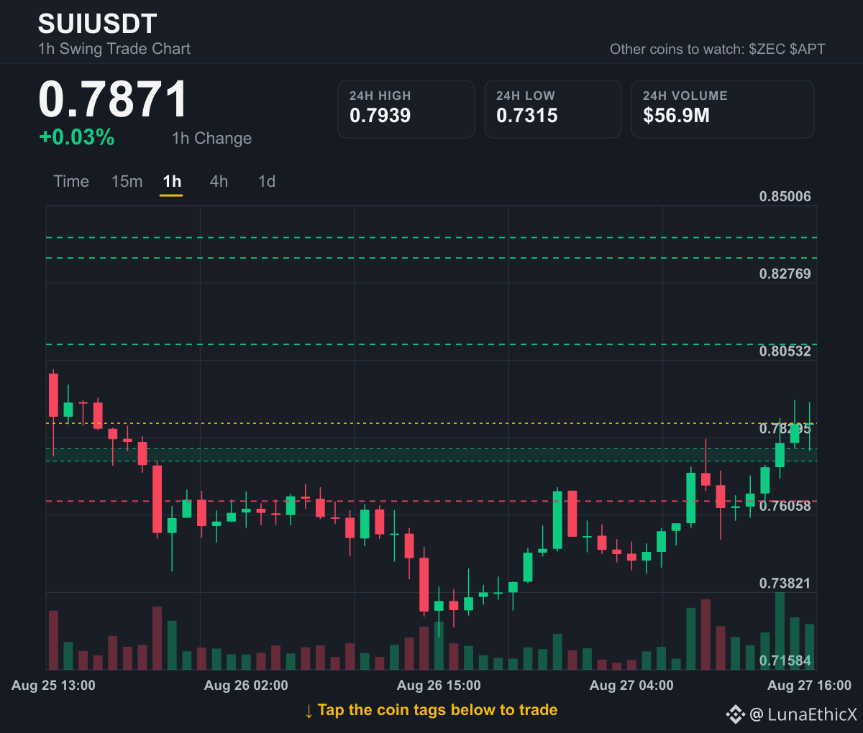Click the 24H LOW card 0.7315

tap(553, 109)
